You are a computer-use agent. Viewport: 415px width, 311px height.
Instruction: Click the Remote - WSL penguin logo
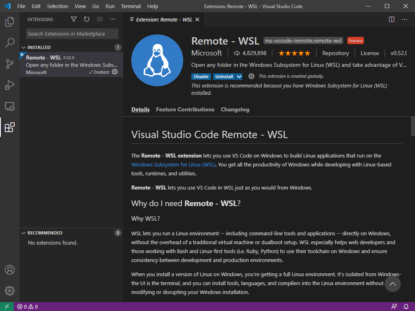(157, 60)
